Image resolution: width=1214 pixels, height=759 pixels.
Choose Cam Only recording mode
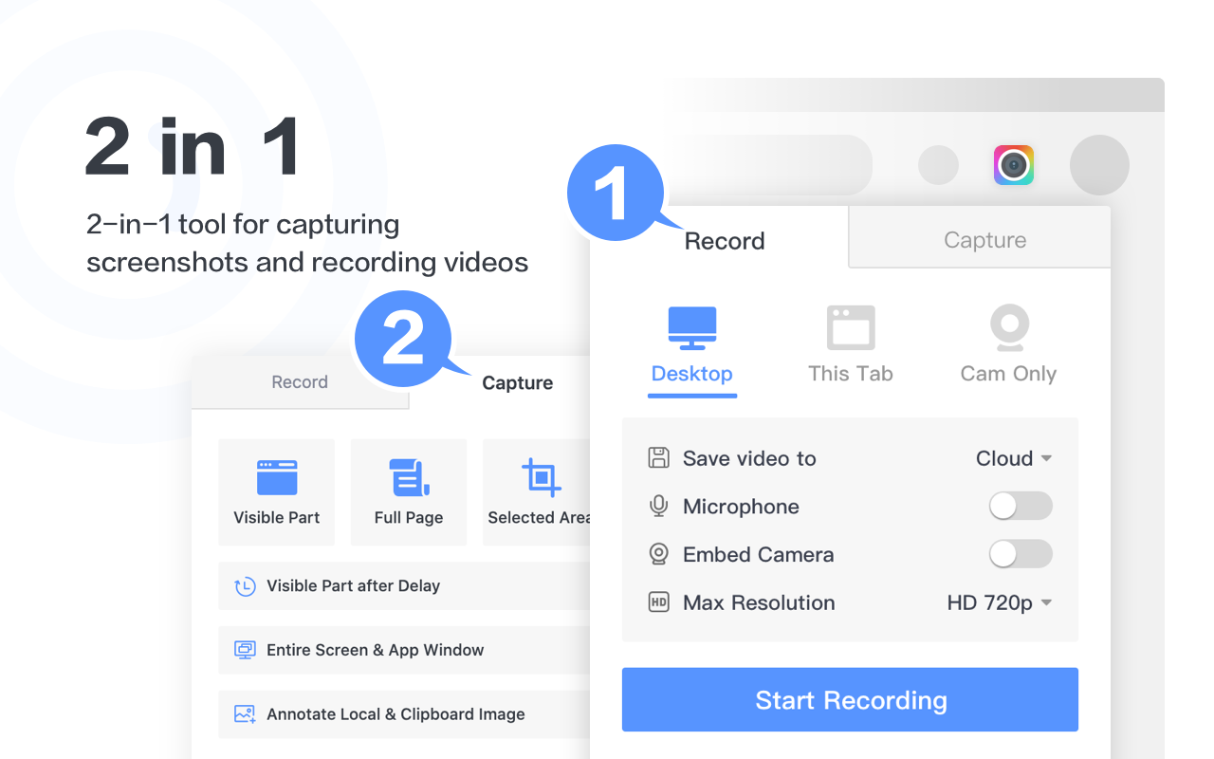point(1008,326)
